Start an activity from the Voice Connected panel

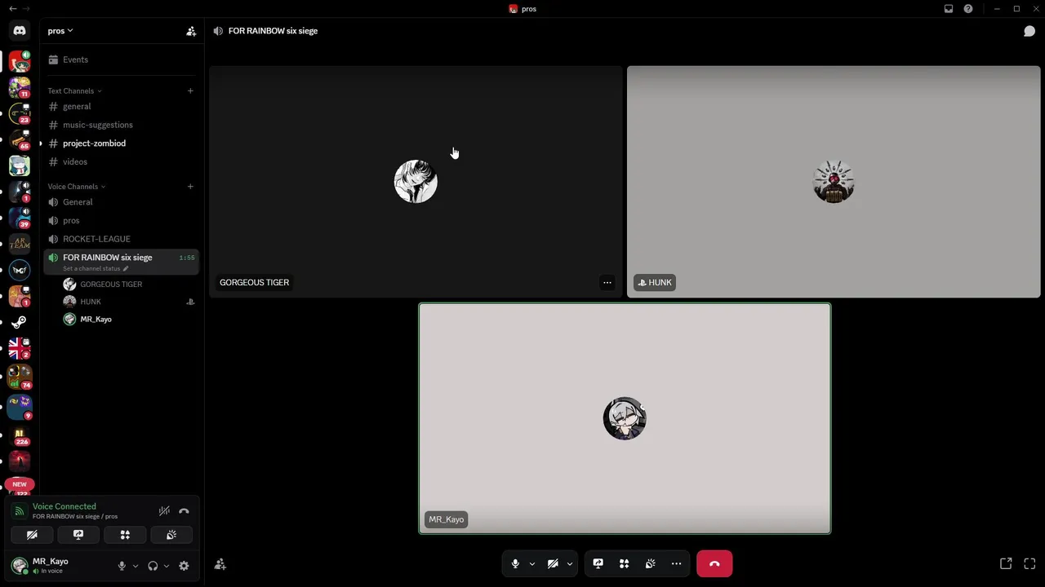(x=125, y=535)
